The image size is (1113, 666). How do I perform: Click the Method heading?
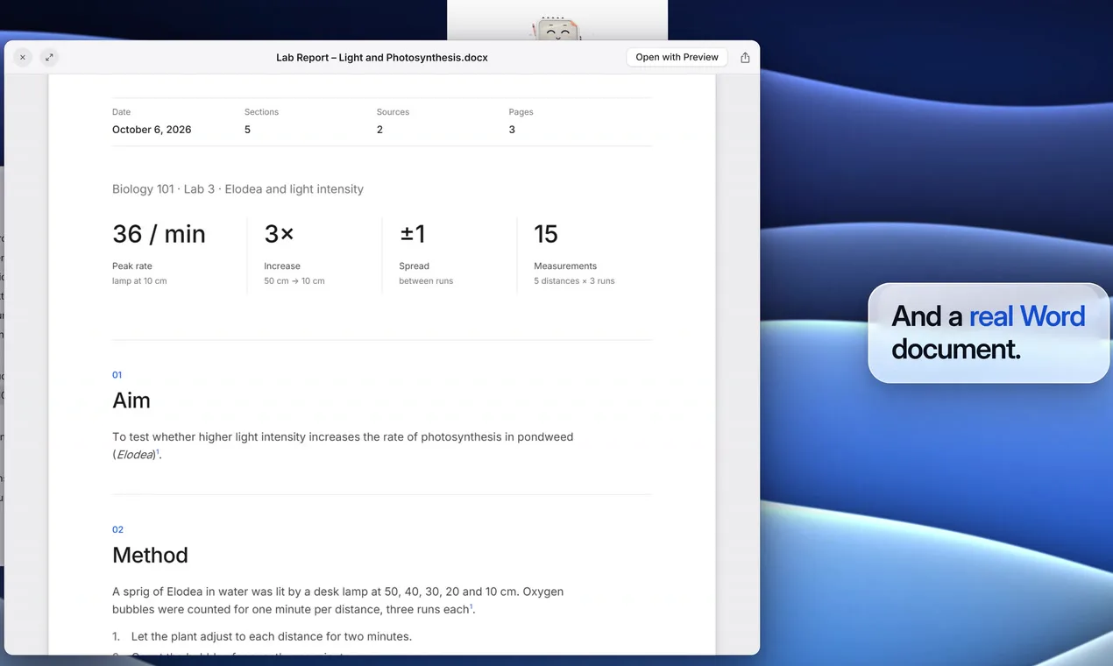tap(150, 556)
